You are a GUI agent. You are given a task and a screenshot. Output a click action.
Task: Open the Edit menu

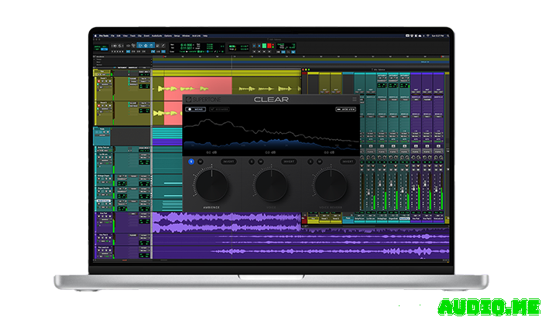click(x=118, y=36)
